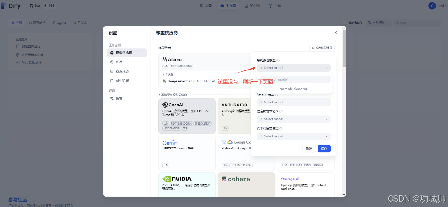Click the NVIDIA logo on its card
This screenshot has width=448, height=207.
pyautogui.click(x=177, y=179)
